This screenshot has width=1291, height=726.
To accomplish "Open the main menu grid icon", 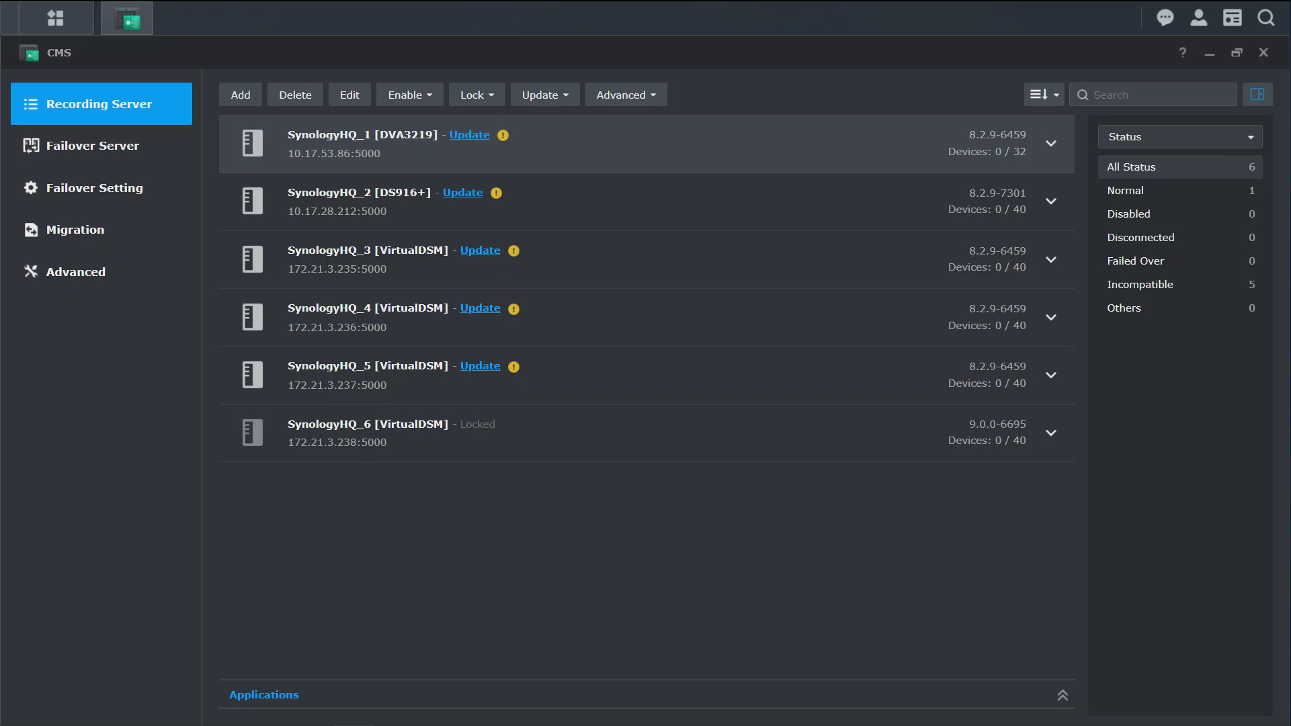I will point(56,18).
